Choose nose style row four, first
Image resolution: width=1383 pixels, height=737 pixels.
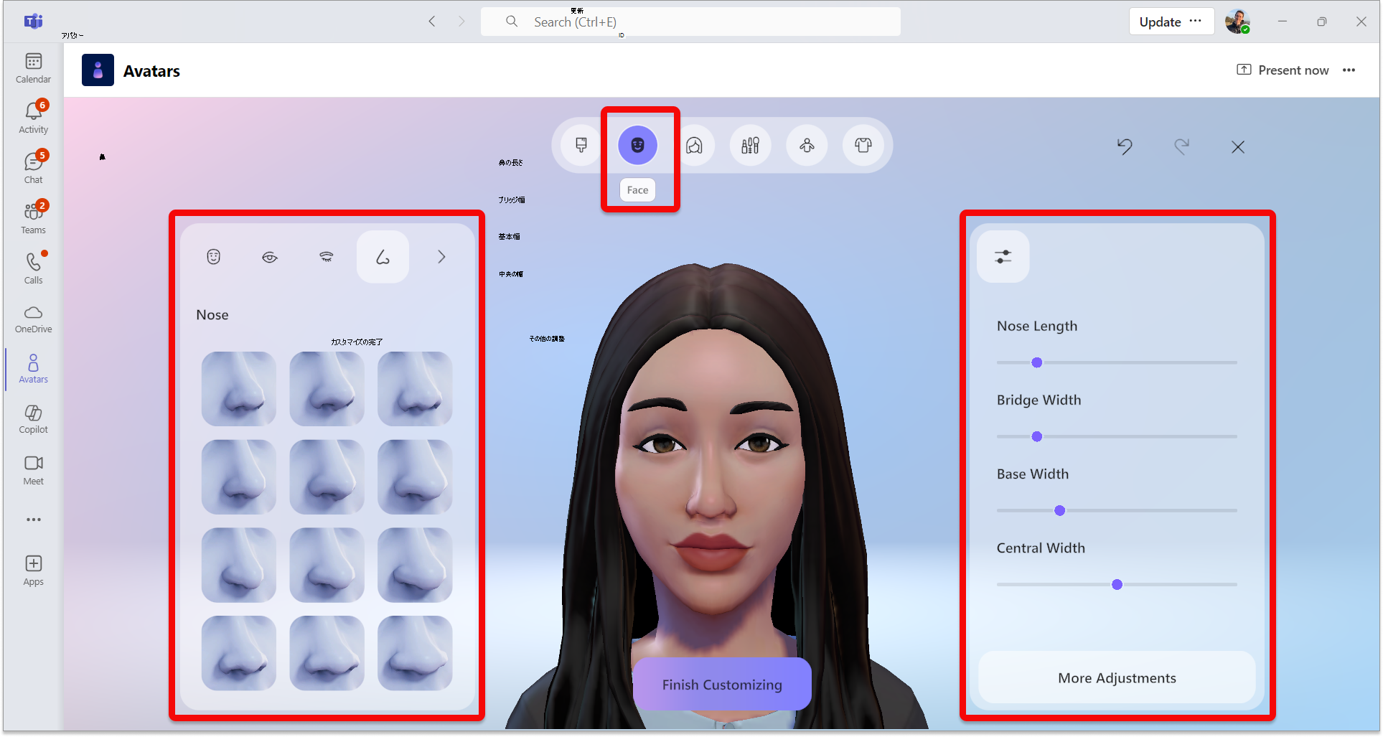pyautogui.click(x=239, y=653)
